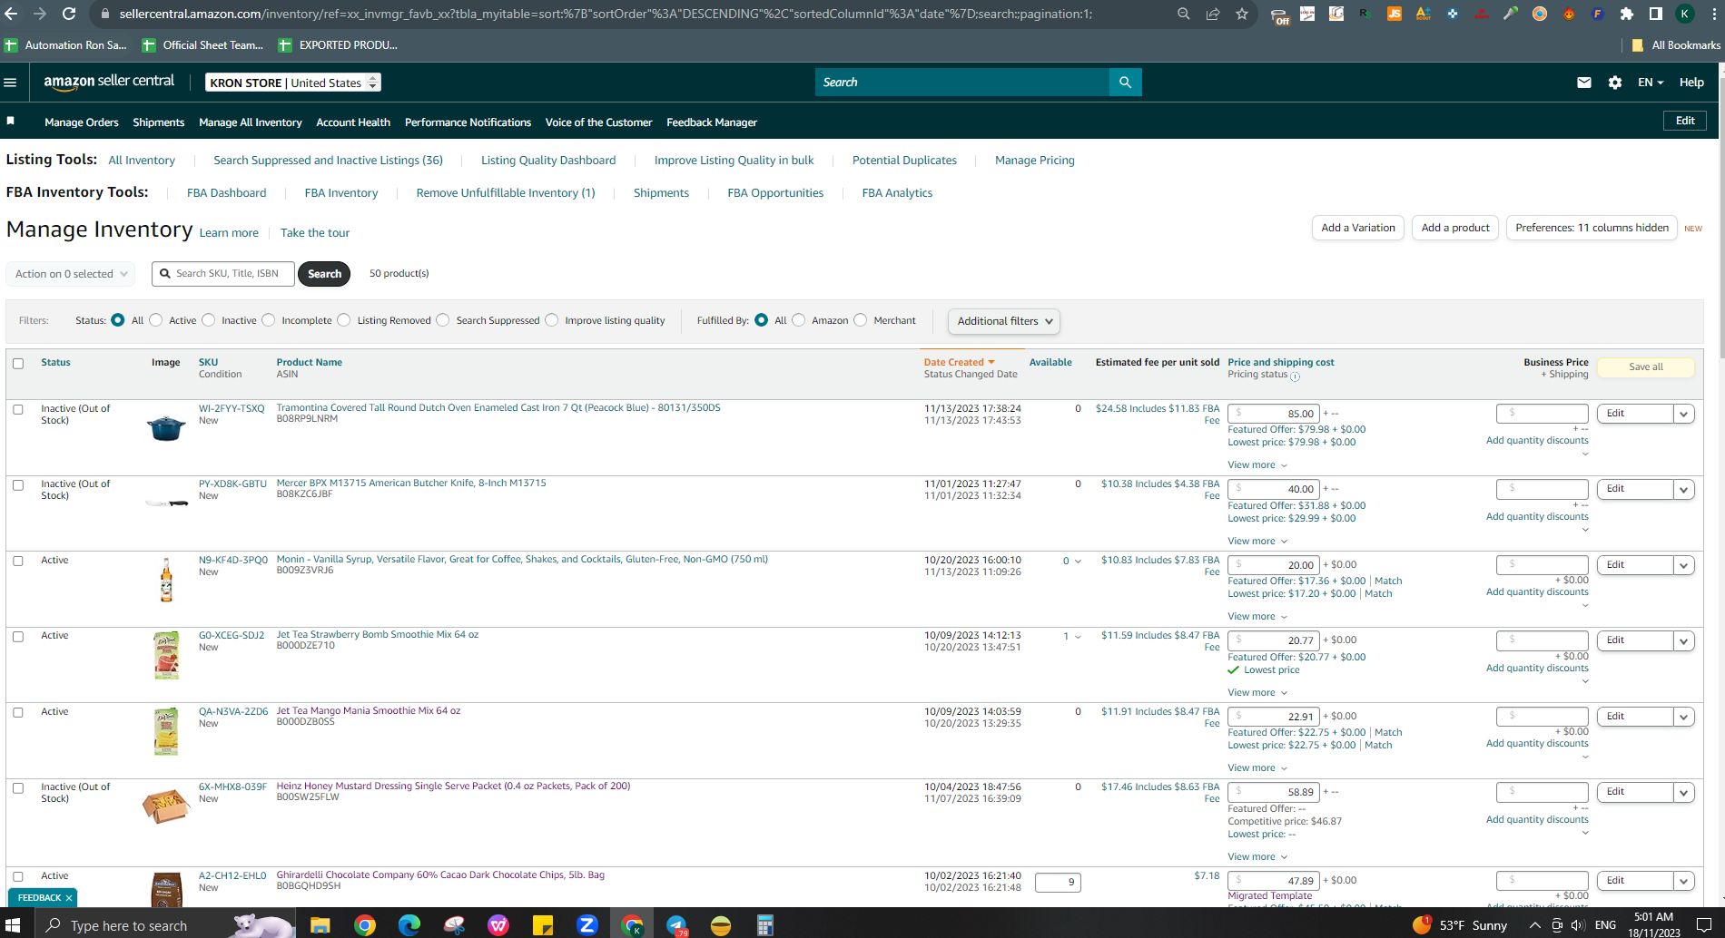Click the Search SKU, Title, ISBN field
This screenshot has width=1725, height=938.
click(223, 274)
